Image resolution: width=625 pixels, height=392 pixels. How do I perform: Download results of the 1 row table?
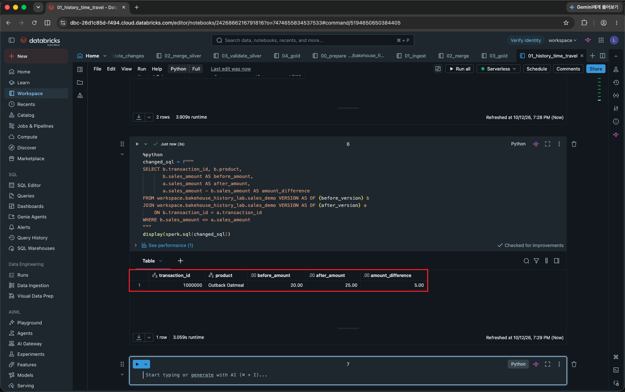click(x=139, y=337)
